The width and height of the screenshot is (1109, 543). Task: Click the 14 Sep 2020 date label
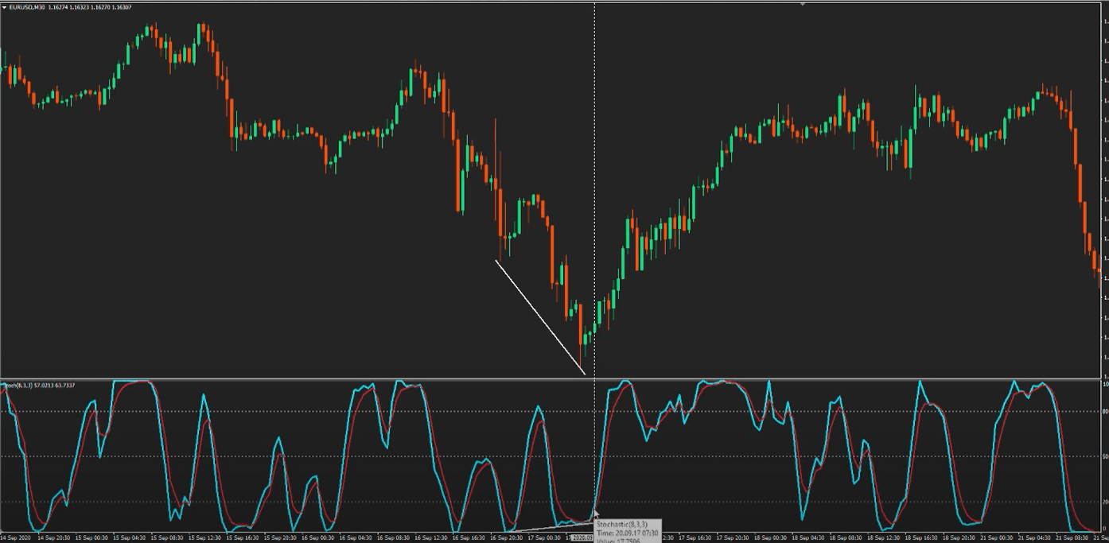(16, 537)
